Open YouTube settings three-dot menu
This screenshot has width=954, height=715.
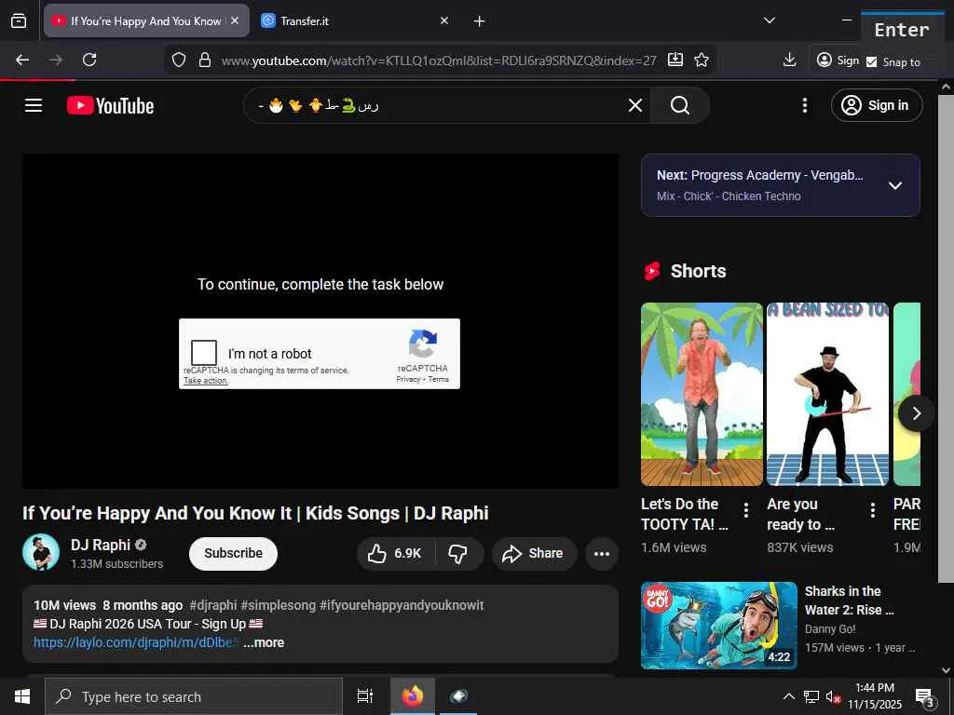(804, 105)
